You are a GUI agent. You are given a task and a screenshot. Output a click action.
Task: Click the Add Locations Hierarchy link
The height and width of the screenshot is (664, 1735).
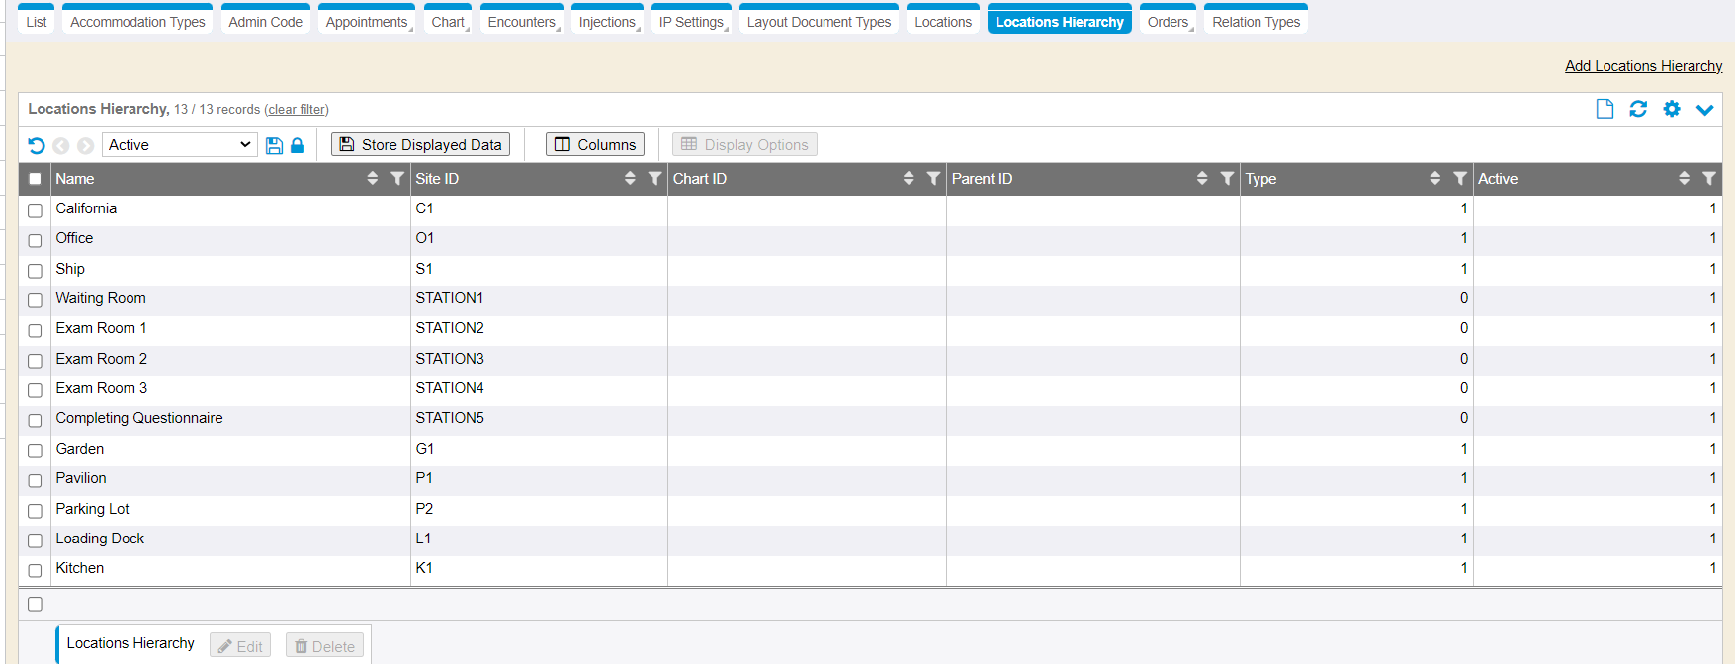(1643, 66)
